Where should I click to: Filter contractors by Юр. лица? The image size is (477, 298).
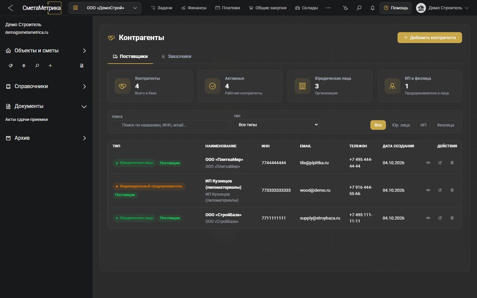click(x=401, y=125)
